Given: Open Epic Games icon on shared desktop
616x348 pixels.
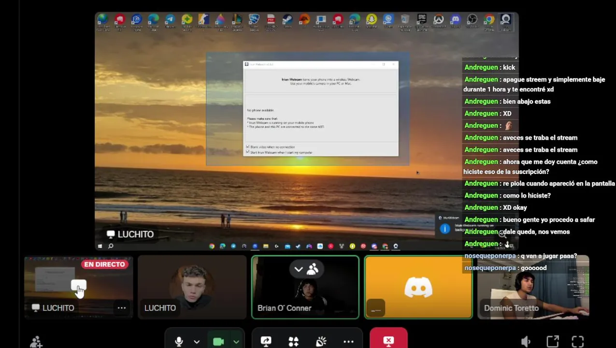Looking at the screenshot, I should pyautogui.click(x=422, y=20).
